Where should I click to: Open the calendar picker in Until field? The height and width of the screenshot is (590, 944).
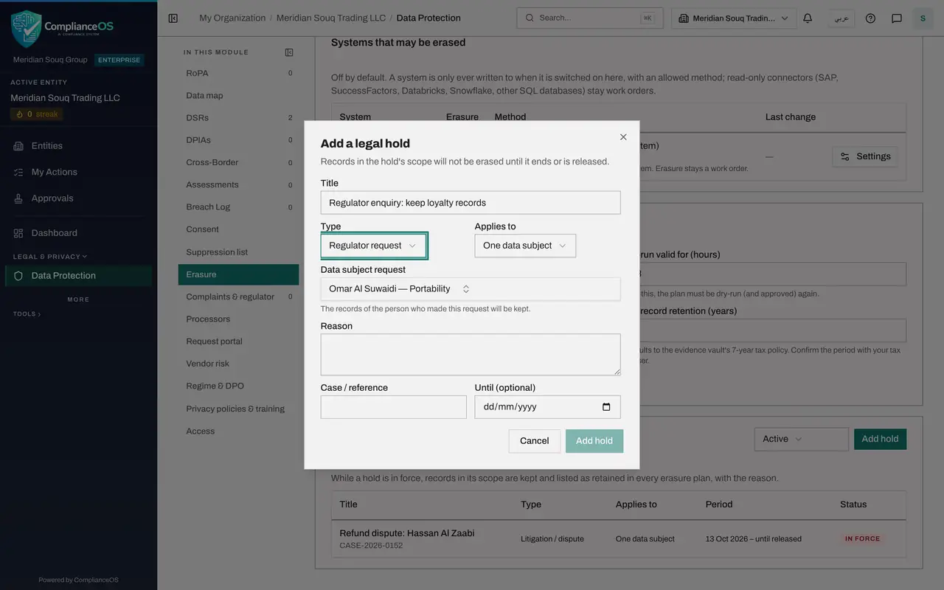[606, 407]
